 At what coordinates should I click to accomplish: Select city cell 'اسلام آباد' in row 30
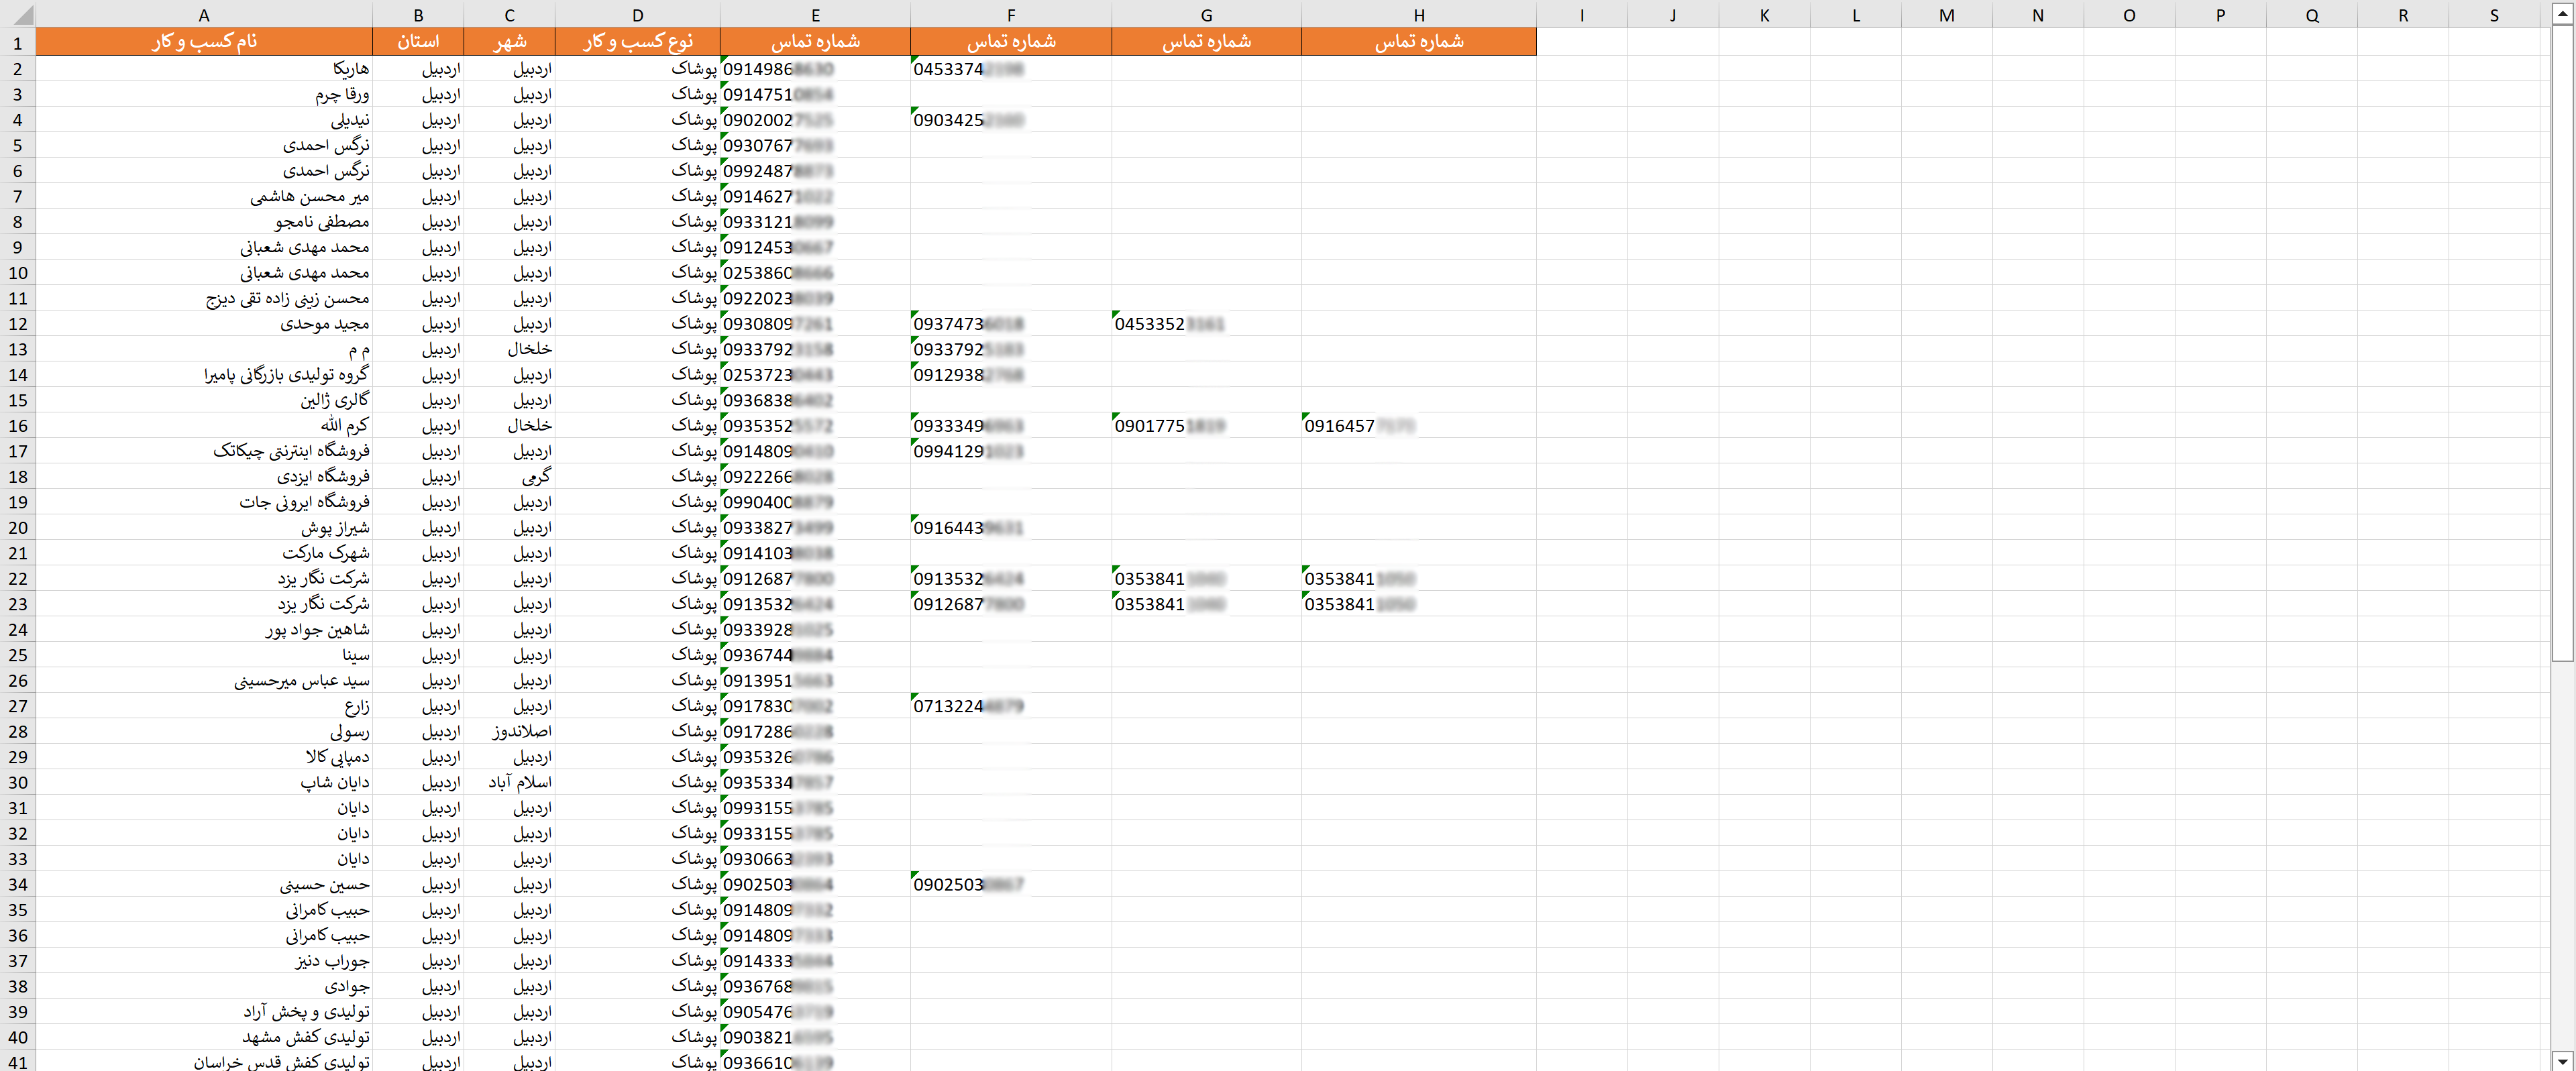click(x=509, y=782)
